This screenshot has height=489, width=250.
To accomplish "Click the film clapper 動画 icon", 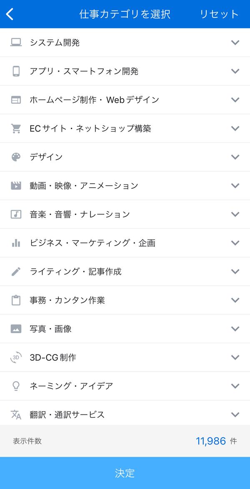I will tap(16, 185).
